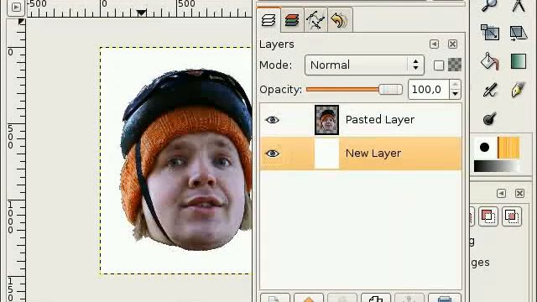The height and width of the screenshot is (302, 537).
Task: Click the 'New Layer' name text
Action: pos(373,154)
